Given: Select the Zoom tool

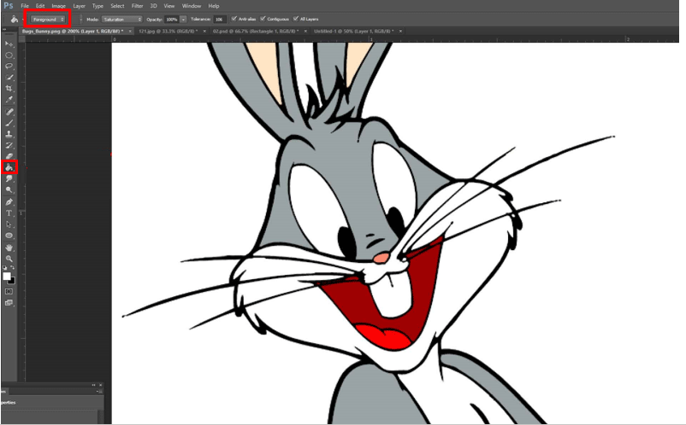Looking at the screenshot, I should [x=9, y=259].
